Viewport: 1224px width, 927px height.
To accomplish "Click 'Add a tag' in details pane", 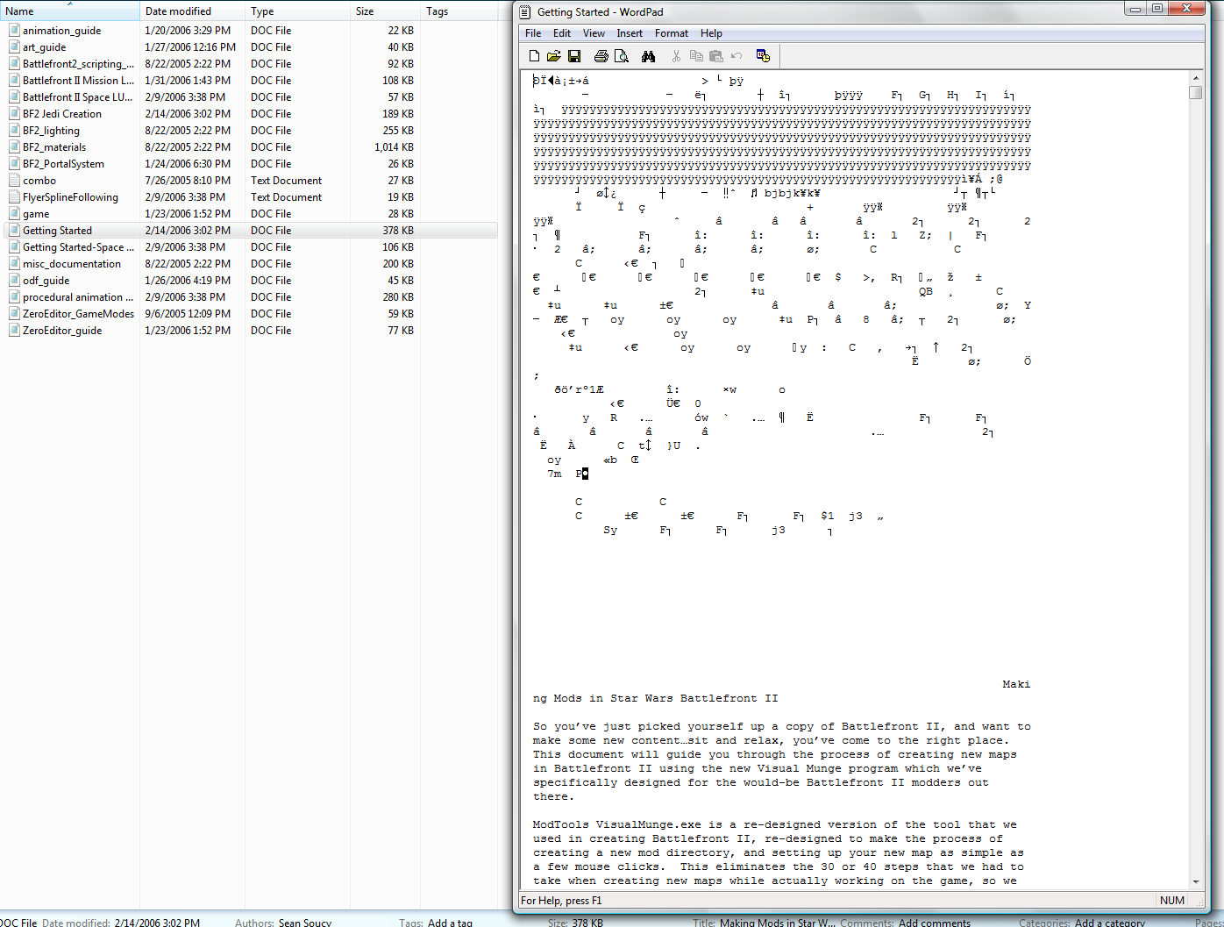I will coord(450,923).
